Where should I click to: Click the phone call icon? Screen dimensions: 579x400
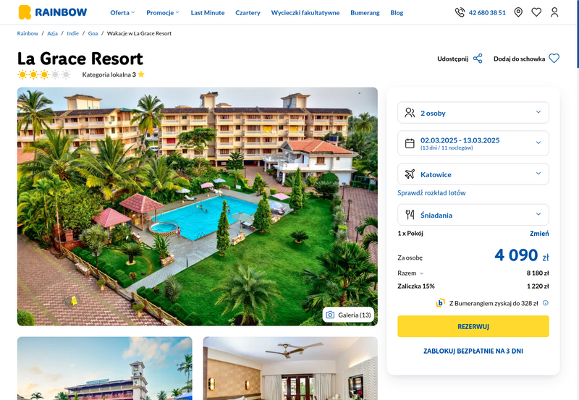[460, 12]
